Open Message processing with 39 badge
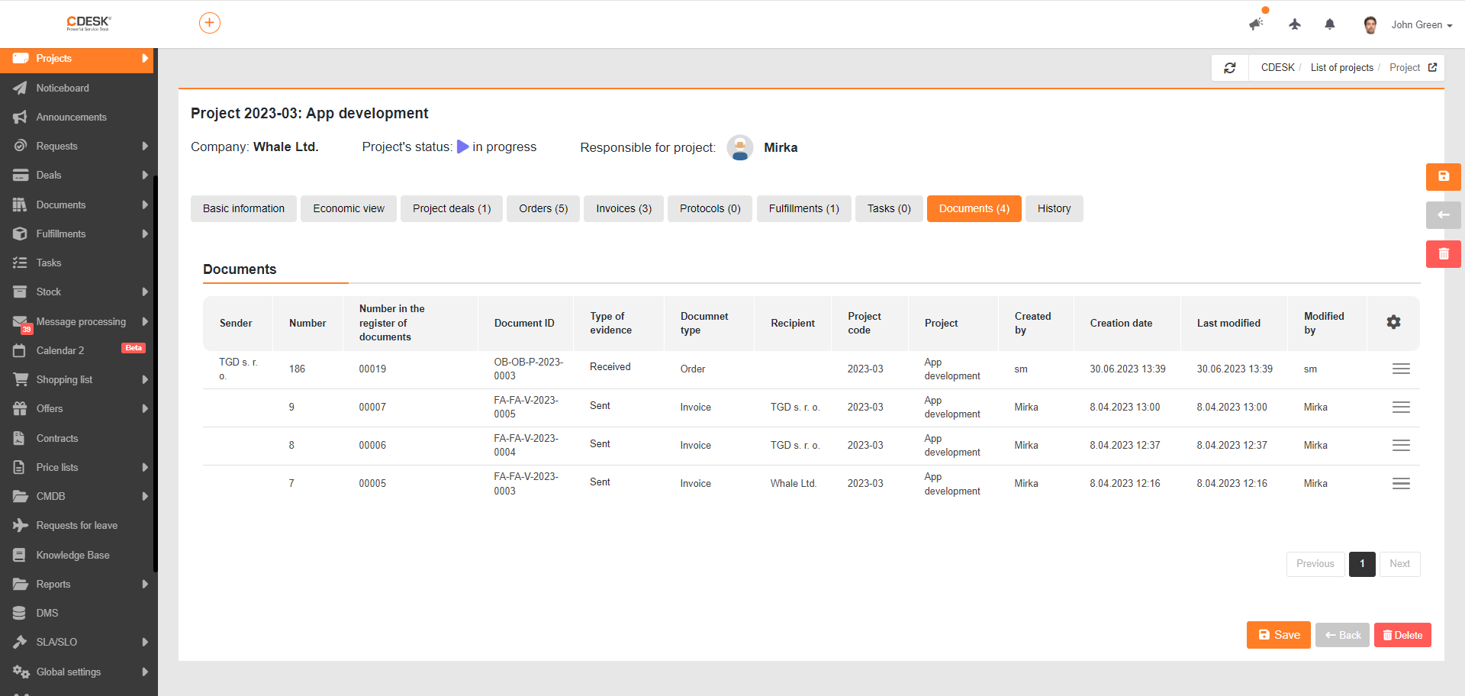 click(76, 321)
